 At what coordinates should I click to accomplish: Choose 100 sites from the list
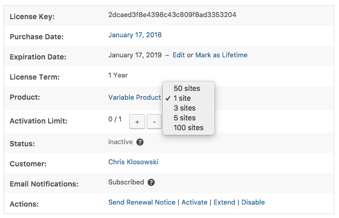click(189, 128)
